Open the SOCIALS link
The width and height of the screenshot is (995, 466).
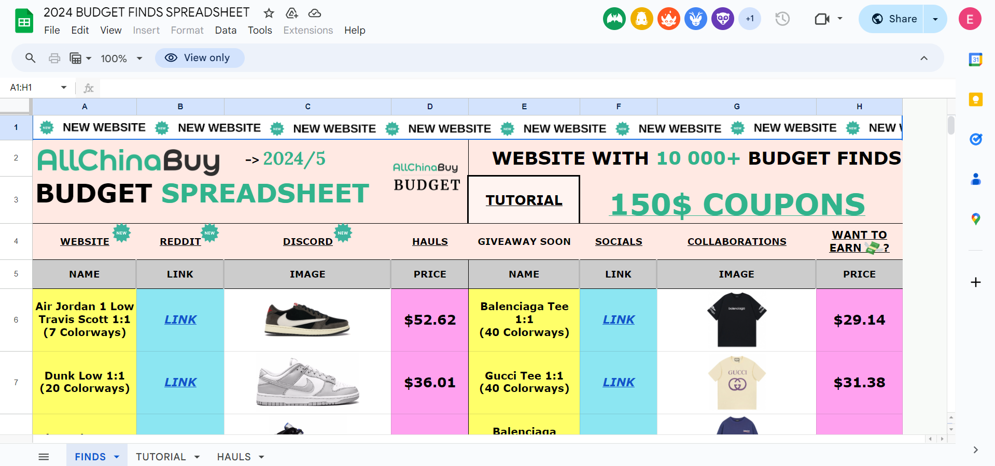click(619, 242)
